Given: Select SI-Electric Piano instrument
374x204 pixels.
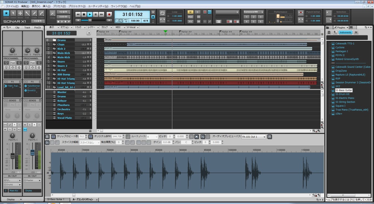Looking at the screenshot, I should (x=345, y=98).
